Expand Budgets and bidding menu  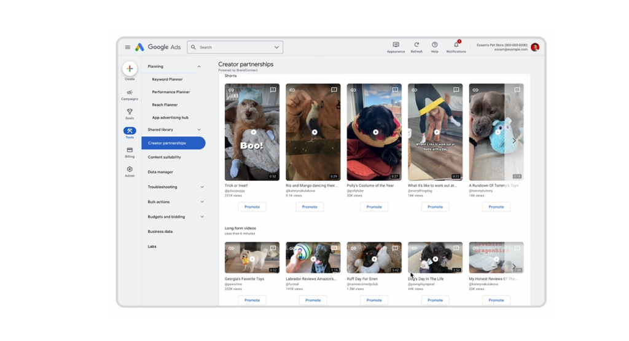pyautogui.click(x=202, y=217)
